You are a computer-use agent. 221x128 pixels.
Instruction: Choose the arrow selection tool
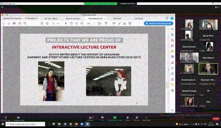67,23
